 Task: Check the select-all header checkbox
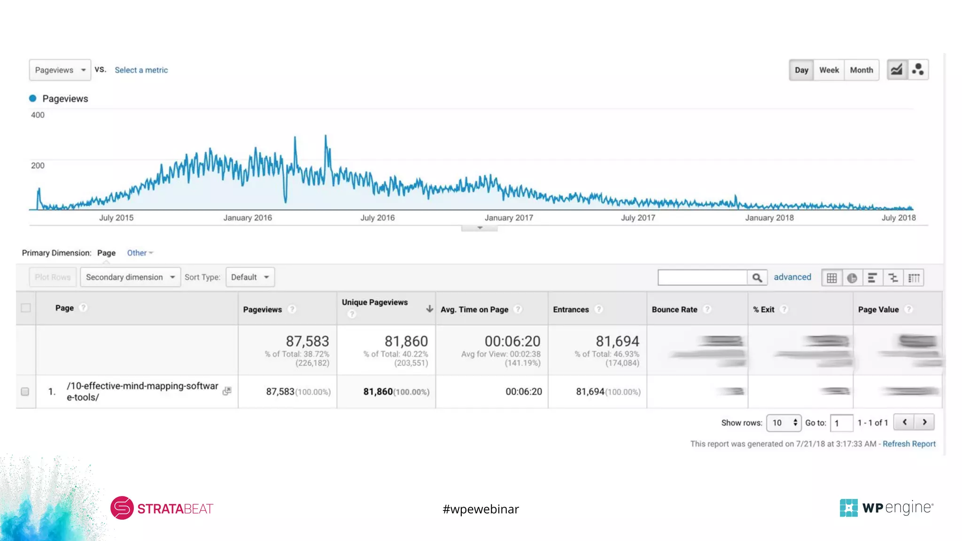(26, 308)
